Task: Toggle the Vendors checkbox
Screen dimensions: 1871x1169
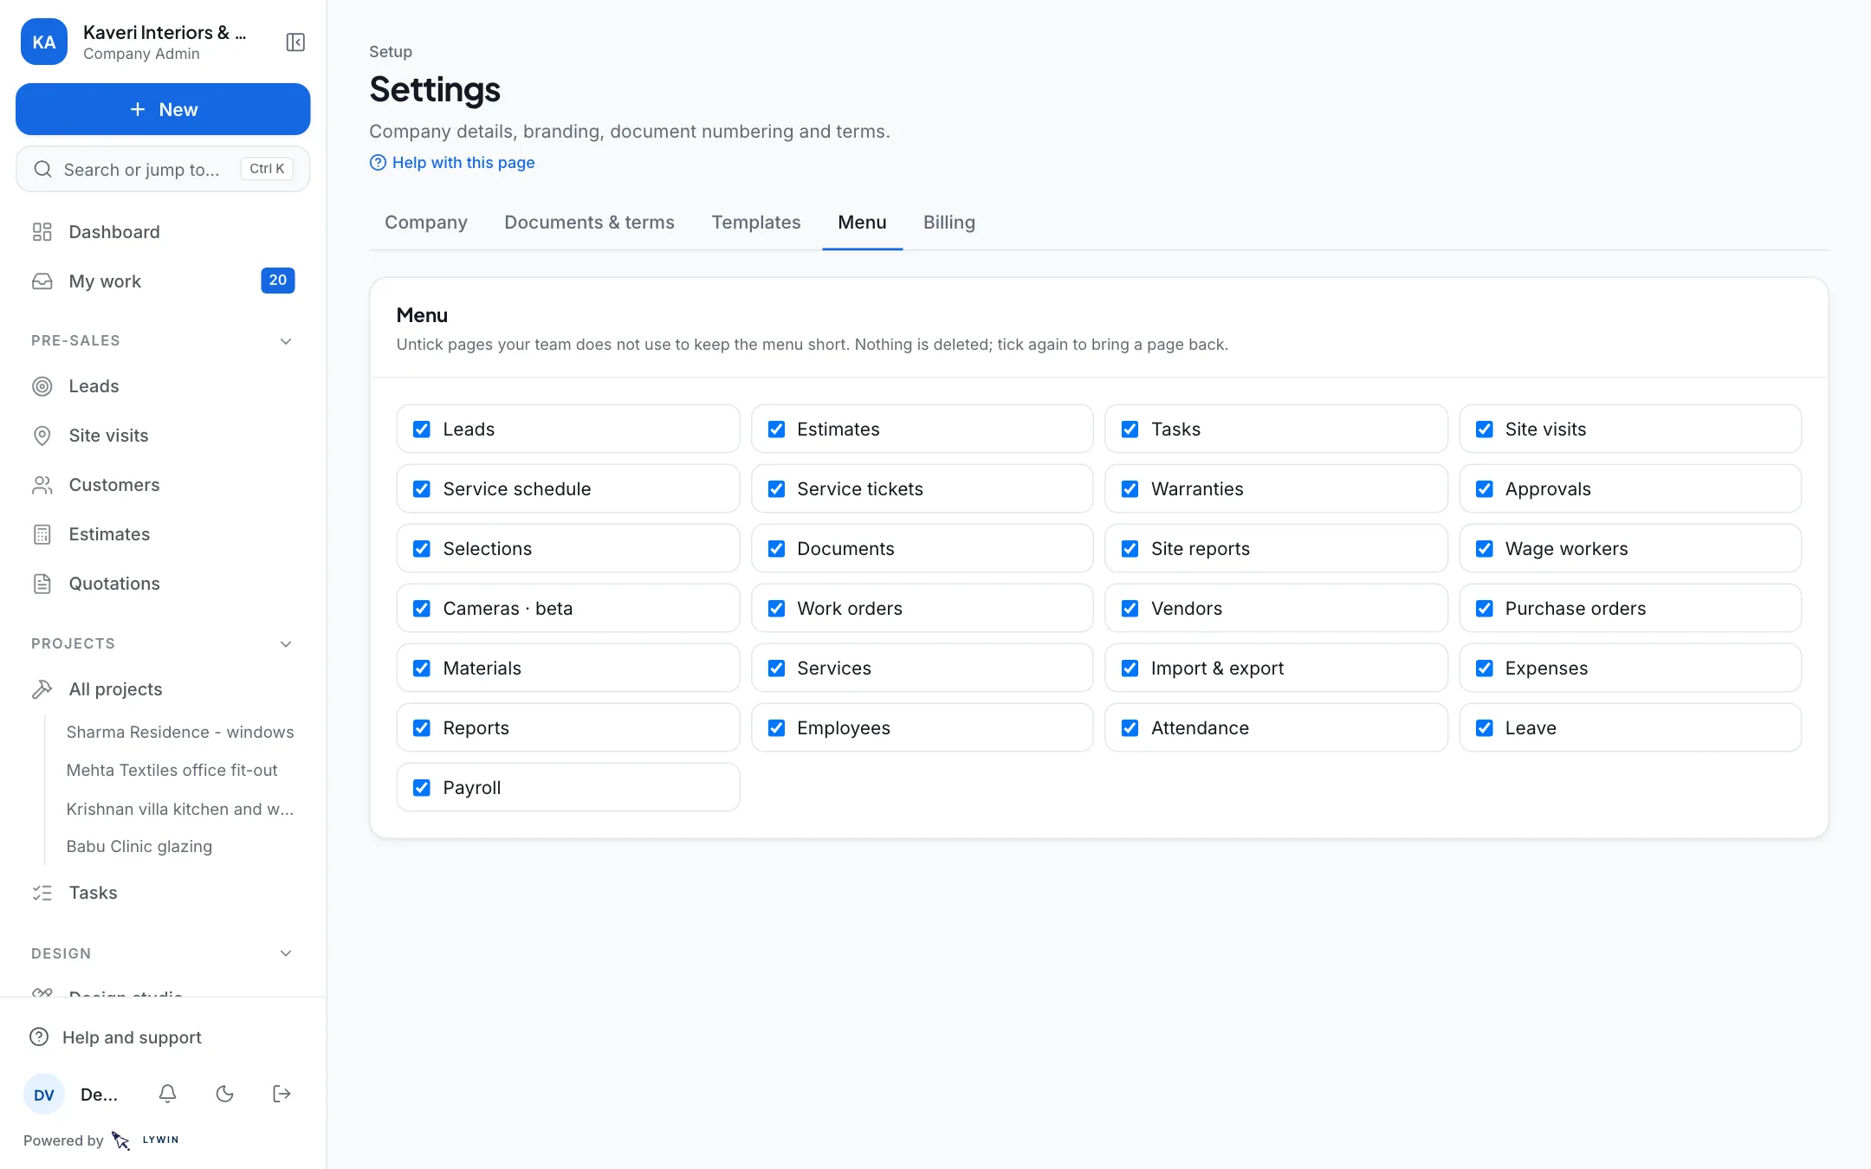Action: coord(1130,609)
